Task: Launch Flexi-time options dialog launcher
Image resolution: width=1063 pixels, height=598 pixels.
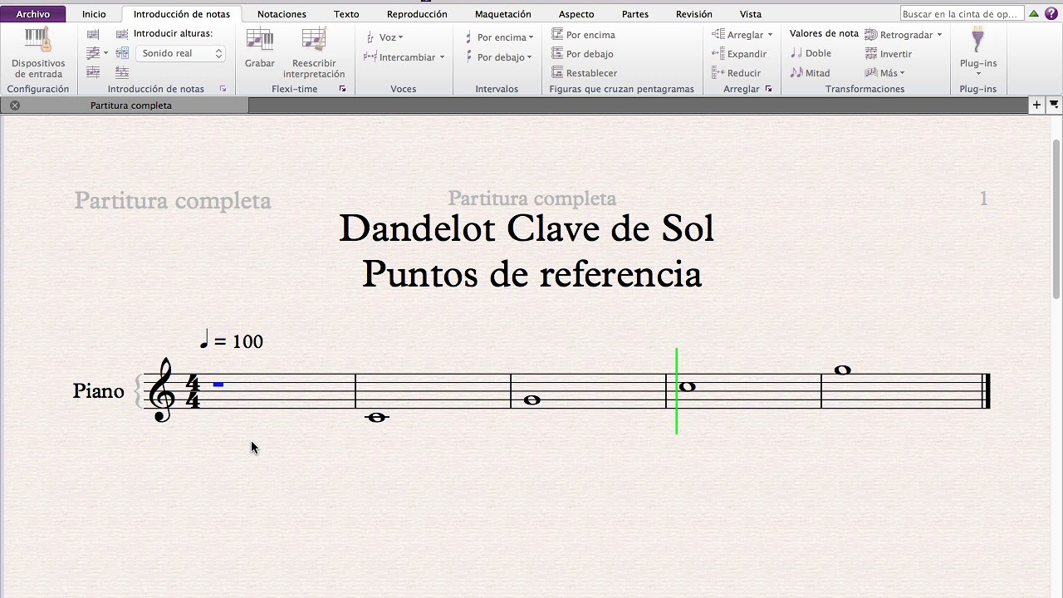Action: (x=342, y=89)
